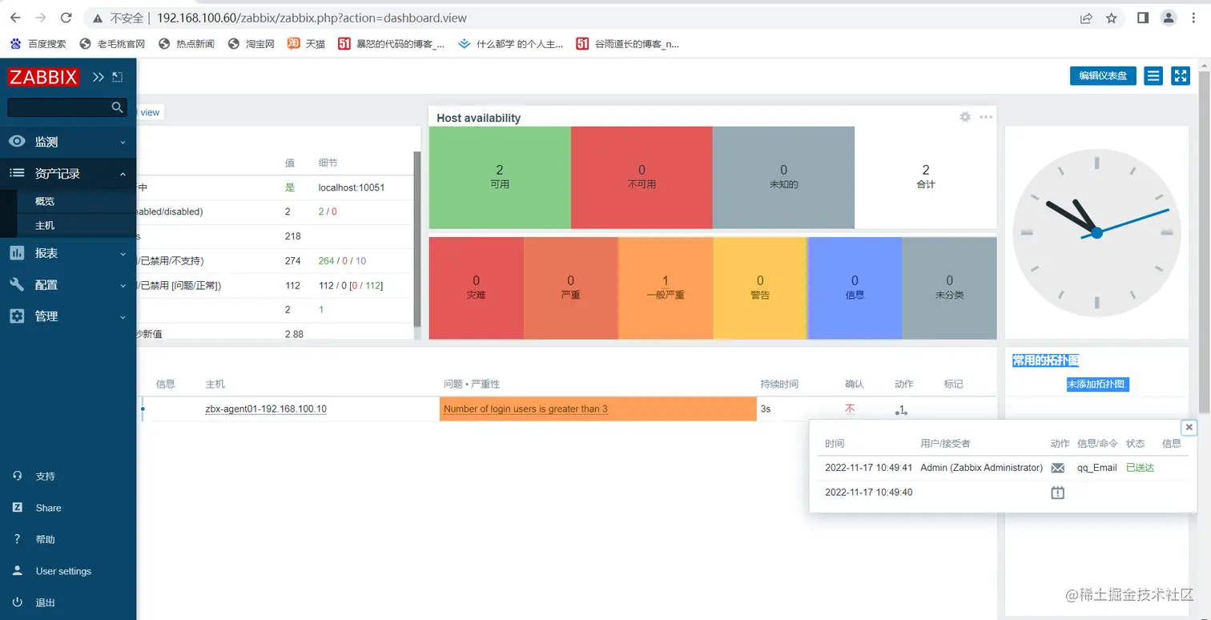The image size is (1211, 620).
Task: Click the sidebar search magnifier icon
Action: 117,107
